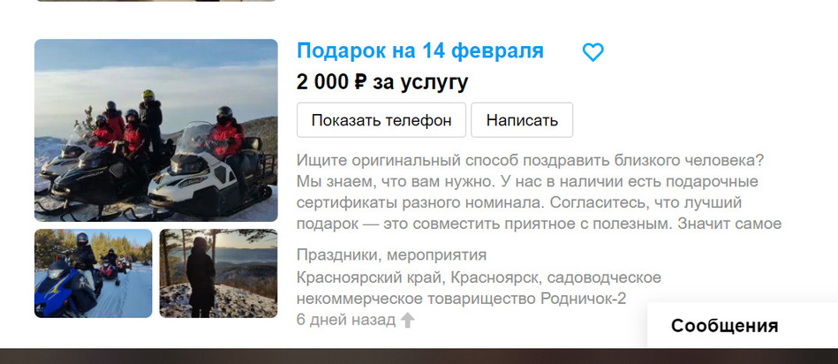838x364 pixels.
Task: Click the "Красноярский край, Красноярск" address line
Action: pos(479,277)
